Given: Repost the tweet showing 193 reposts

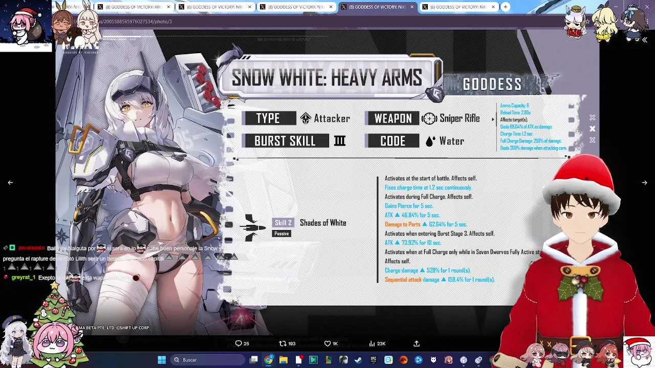Looking at the screenshot, I should point(287,343).
